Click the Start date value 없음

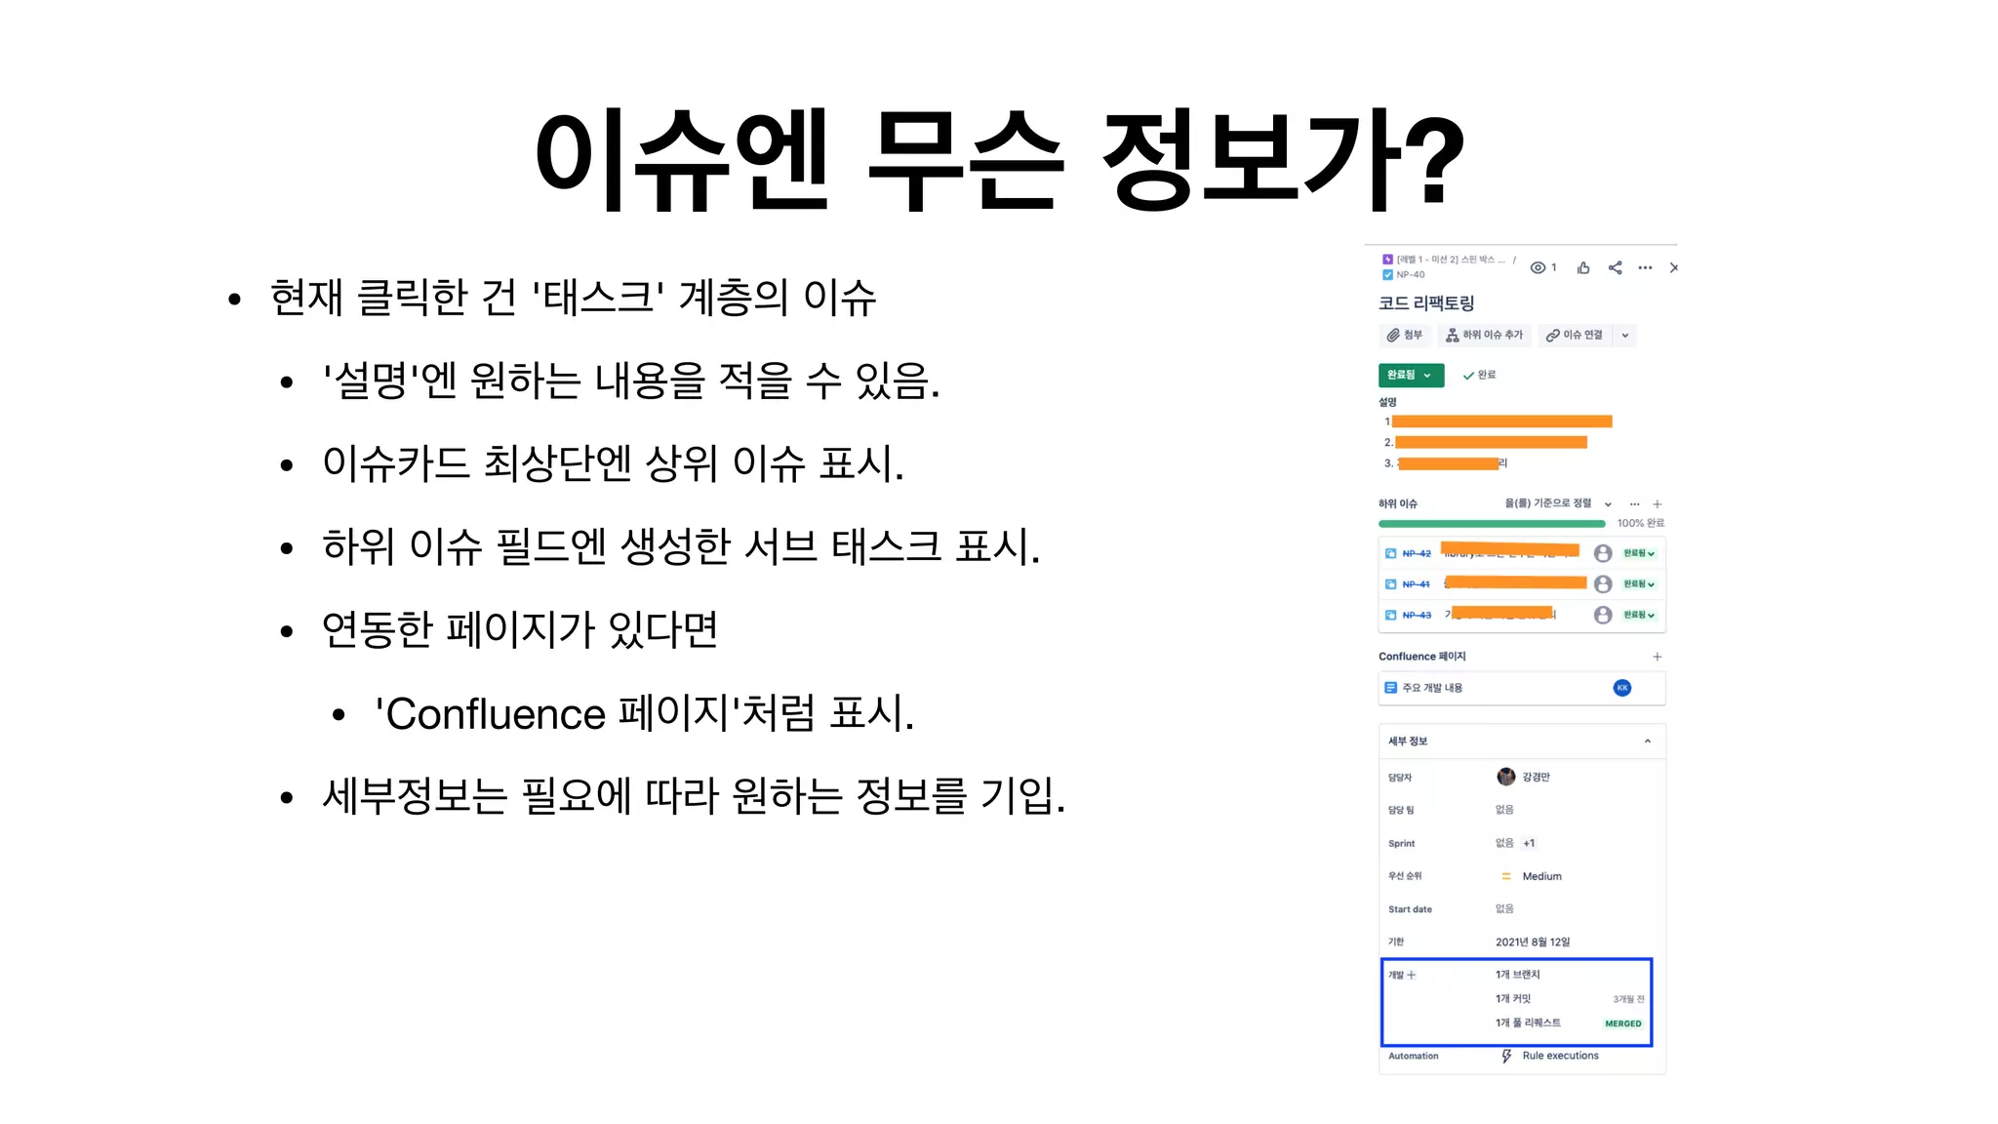(x=1504, y=908)
